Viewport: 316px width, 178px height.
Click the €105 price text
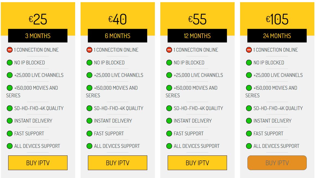pyautogui.click(x=277, y=18)
